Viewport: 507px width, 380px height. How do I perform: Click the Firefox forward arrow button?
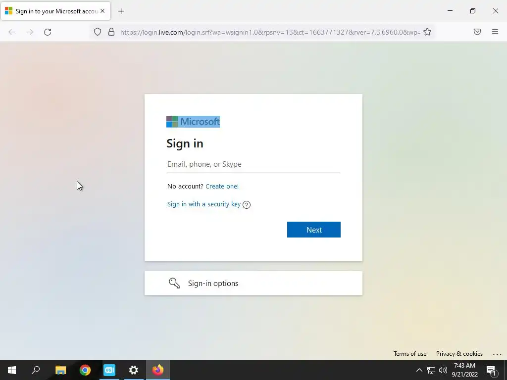[30, 32]
